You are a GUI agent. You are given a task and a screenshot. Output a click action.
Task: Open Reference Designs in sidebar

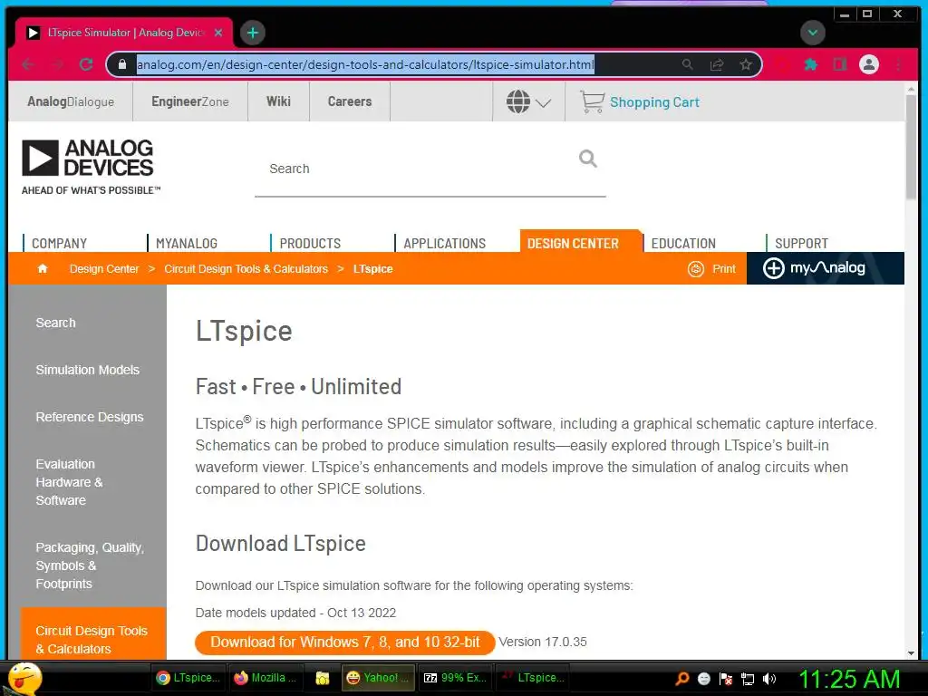click(x=90, y=417)
